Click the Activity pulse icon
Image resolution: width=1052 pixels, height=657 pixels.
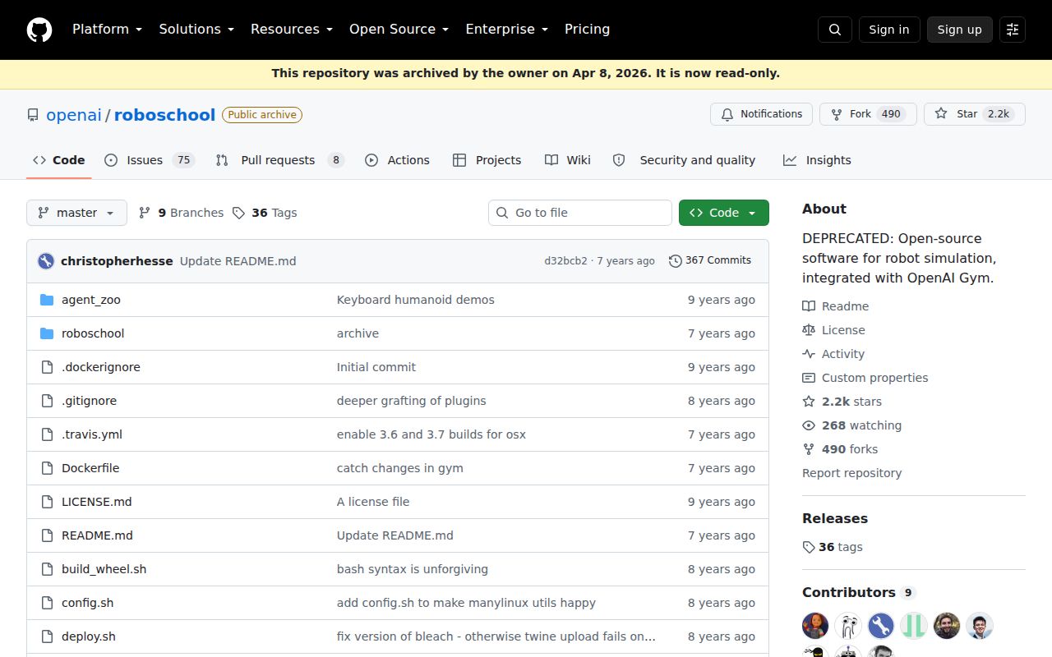[x=809, y=354]
